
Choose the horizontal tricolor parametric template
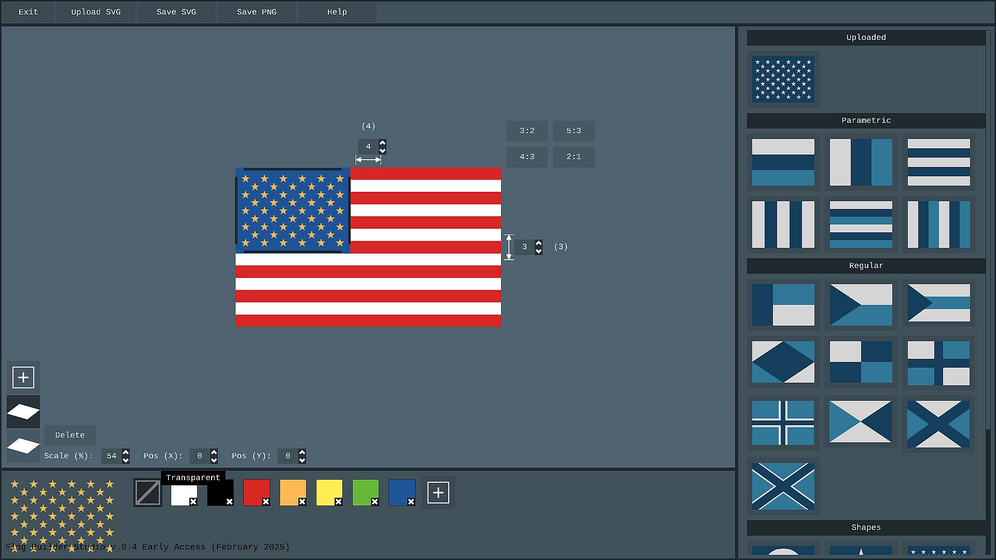click(783, 162)
